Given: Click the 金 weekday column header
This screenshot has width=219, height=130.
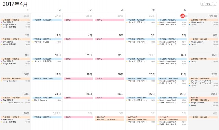Looking at the screenshot, I should (185, 10).
